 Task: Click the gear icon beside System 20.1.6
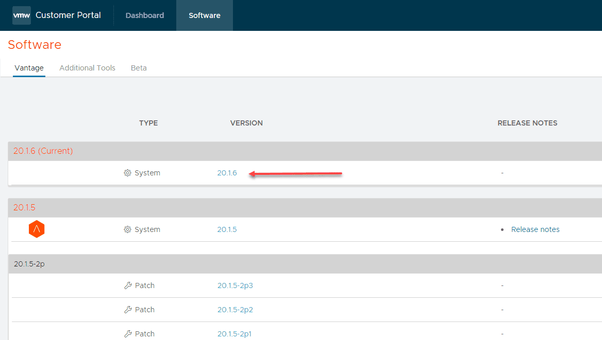click(x=127, y=173)
